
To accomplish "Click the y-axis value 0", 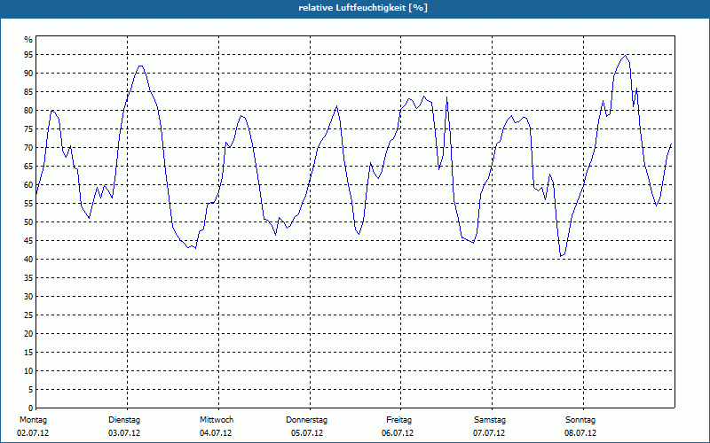I will pos(31,408).
